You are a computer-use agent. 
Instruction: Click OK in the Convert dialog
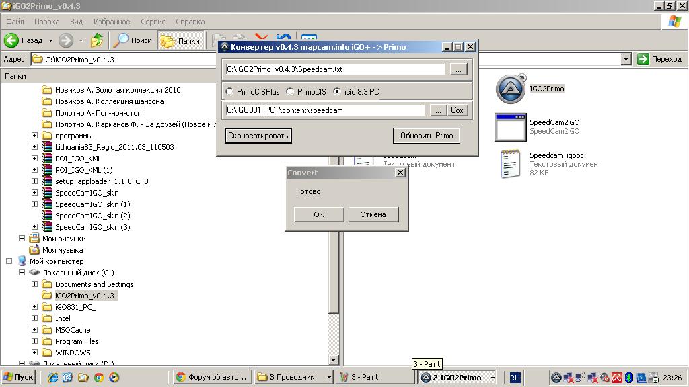pos(318,214)
